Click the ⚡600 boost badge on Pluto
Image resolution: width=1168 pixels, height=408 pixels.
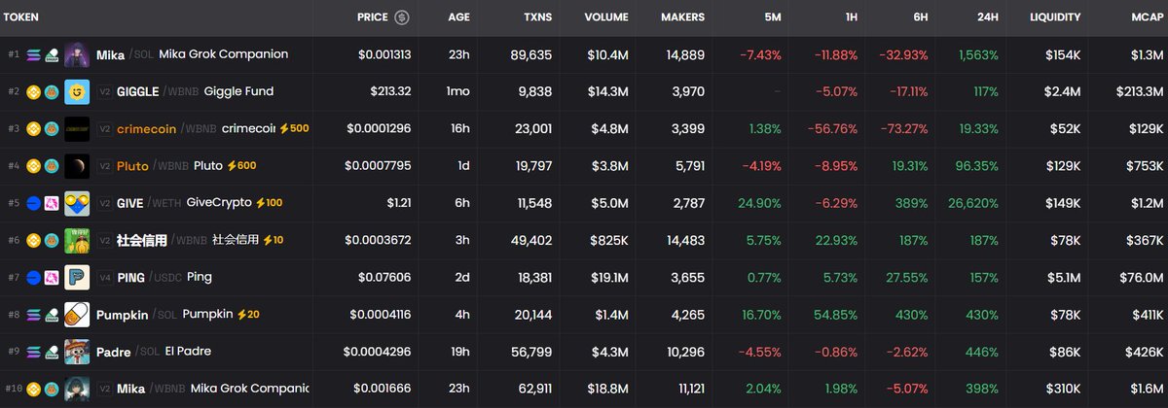pos(242,166)
